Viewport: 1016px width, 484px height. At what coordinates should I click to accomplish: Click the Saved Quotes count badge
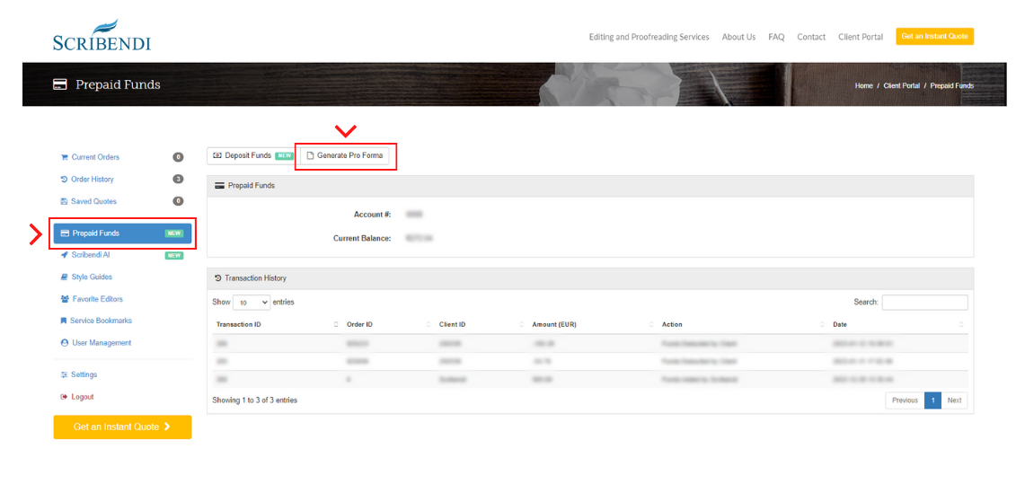click(178, 201)
